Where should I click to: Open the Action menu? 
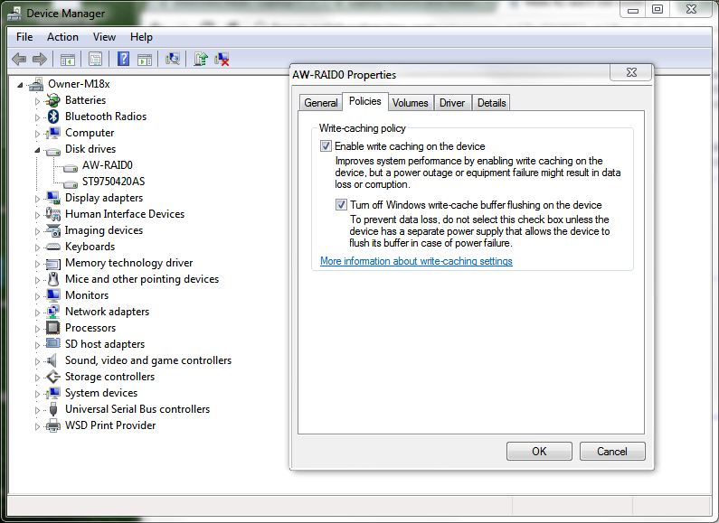(62, 37)
